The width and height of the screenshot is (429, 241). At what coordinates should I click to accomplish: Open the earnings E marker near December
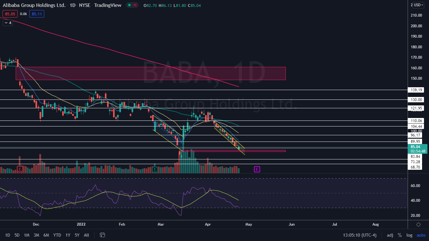[20, 169]
